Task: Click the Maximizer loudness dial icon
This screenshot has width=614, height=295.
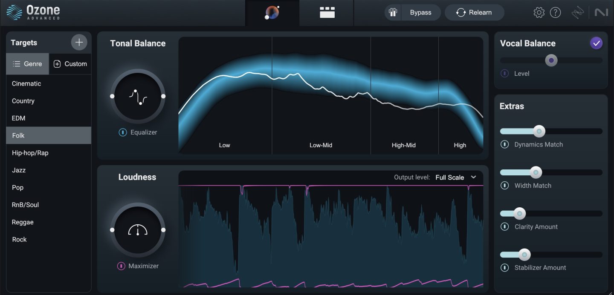Action: (x=138, y=230)
